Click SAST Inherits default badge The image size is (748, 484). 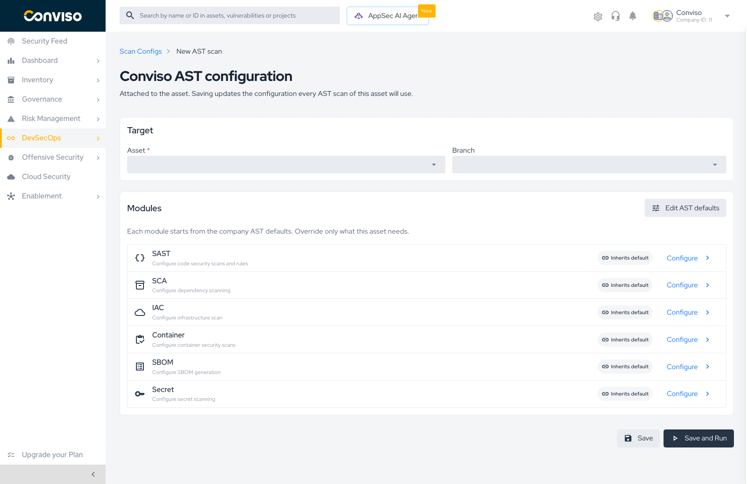[625, 258]
